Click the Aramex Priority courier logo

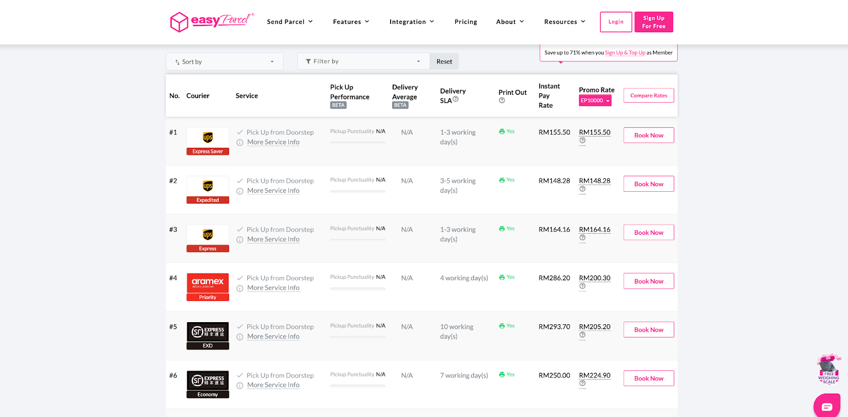coord(208,287)
